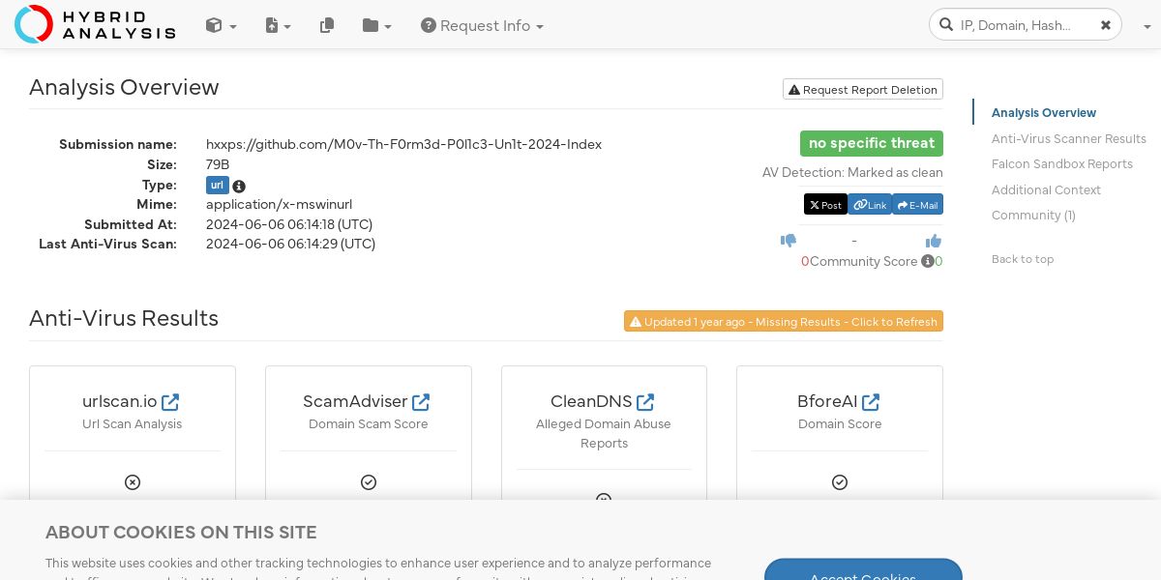
Task: Click the thumbs down vote icon
Action: pyautogui.click(x=789, y=241)
